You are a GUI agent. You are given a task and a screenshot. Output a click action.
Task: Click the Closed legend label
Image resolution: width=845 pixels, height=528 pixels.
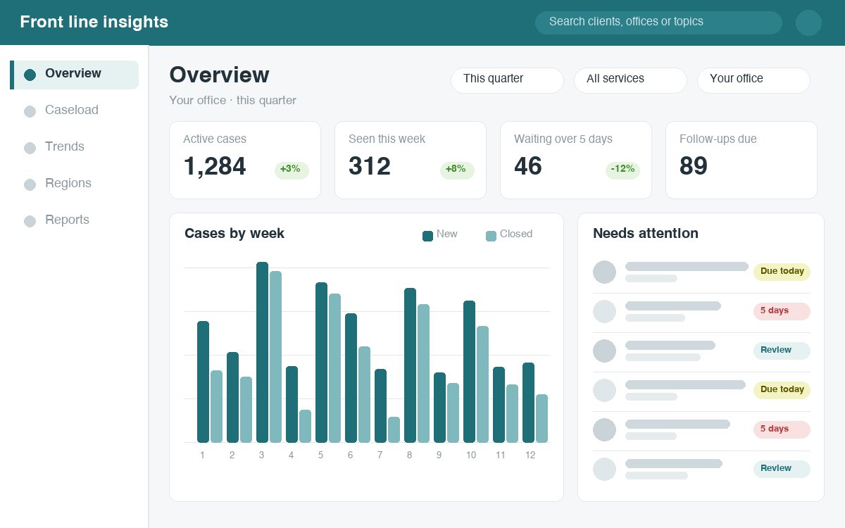coord(516,234)
